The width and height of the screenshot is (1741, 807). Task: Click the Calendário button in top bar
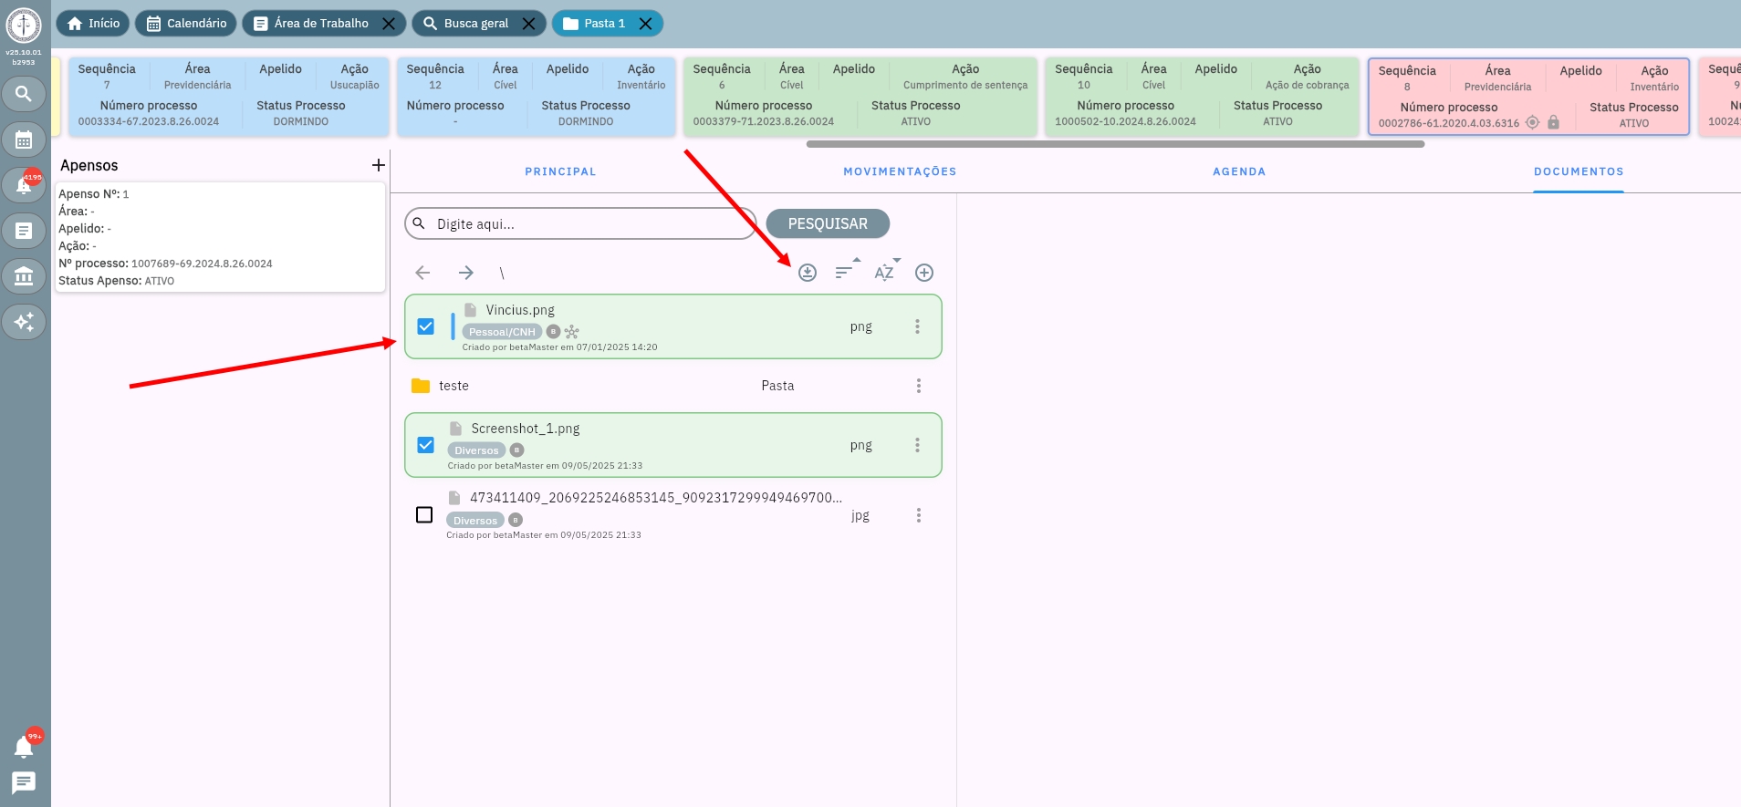tap(187, 24)
